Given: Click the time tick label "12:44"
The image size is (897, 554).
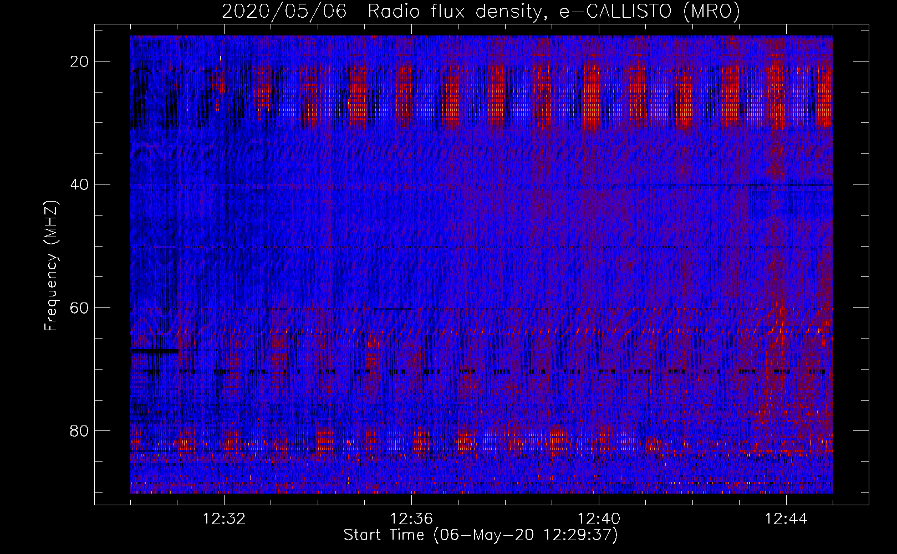Looking at the screenshot, I should pos(786,519).
